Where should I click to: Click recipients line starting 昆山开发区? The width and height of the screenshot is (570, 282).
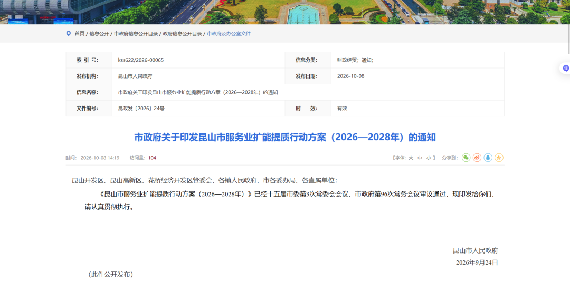coord(205,180)
